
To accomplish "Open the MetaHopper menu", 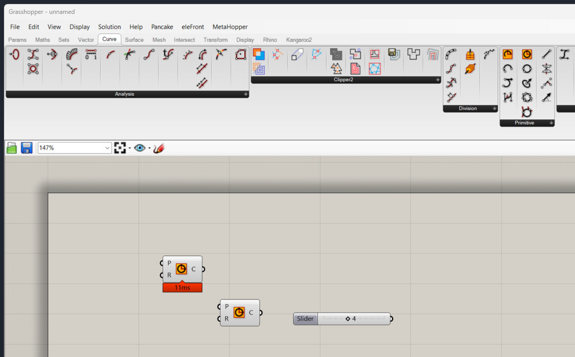I will point(230,27).
